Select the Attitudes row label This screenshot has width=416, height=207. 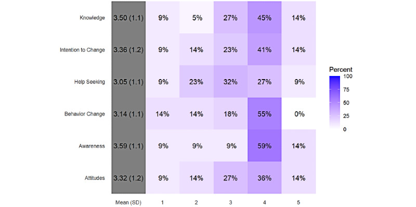94,178
